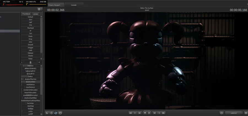Apply the Smooth preset

pyautogui.click(x=31, y=45)
